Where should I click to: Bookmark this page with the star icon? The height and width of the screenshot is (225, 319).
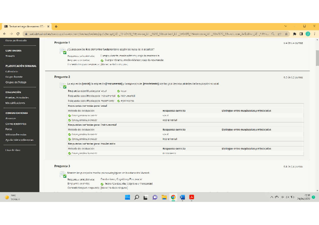pyautogui.click(x=288, y=34)
